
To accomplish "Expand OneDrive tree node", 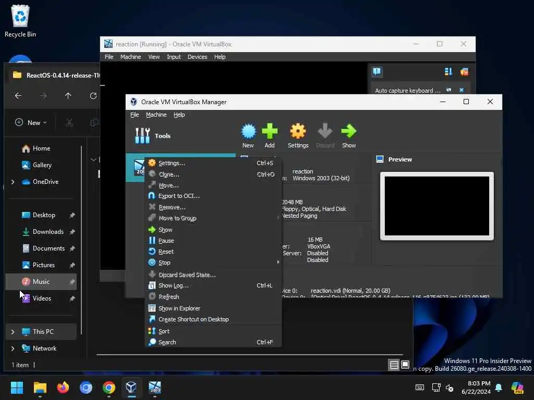I will [x=13, y=182].
